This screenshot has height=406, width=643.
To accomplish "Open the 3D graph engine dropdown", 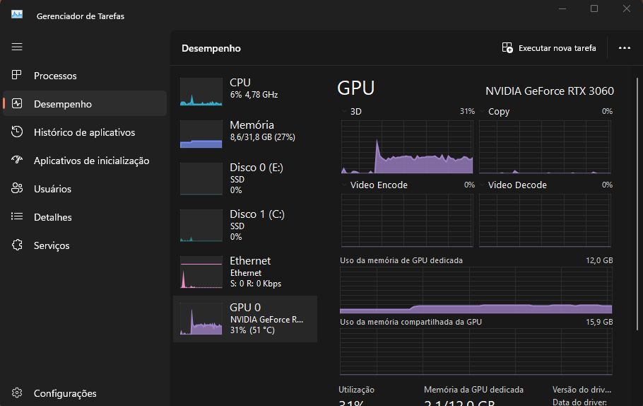I will (345, 111).
